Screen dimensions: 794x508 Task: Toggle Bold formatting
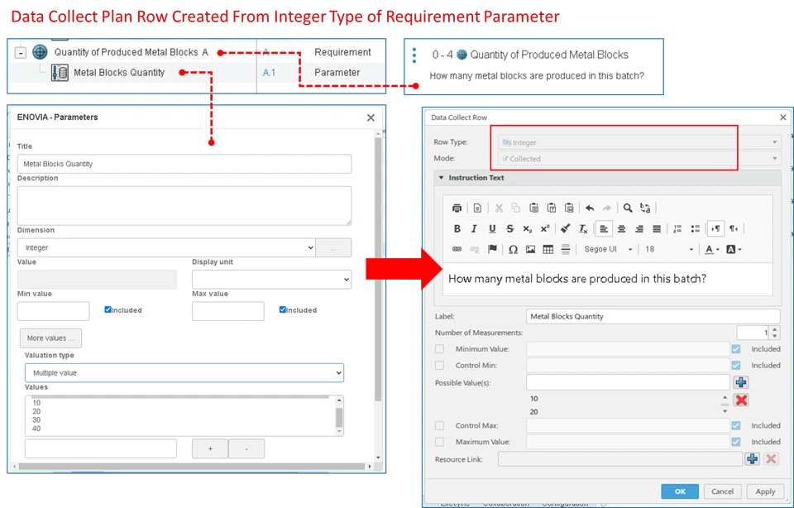tap(457, 229)
